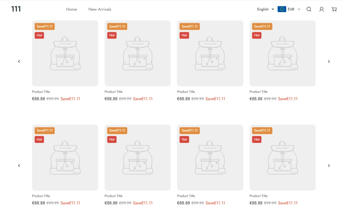Expand the English language dropdown
The height and width of the screenshot is (216, 344).
tap(265, 9)
